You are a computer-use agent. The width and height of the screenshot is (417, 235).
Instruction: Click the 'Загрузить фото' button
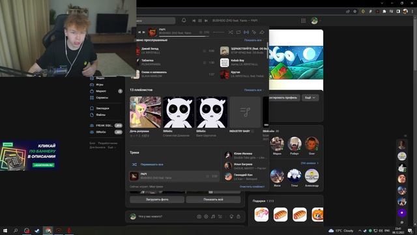point(157,199)
